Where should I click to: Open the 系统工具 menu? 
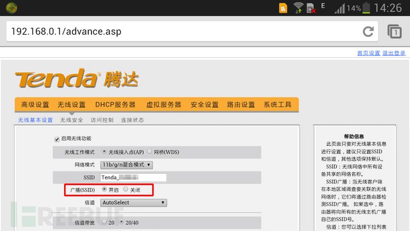point(277,105)
